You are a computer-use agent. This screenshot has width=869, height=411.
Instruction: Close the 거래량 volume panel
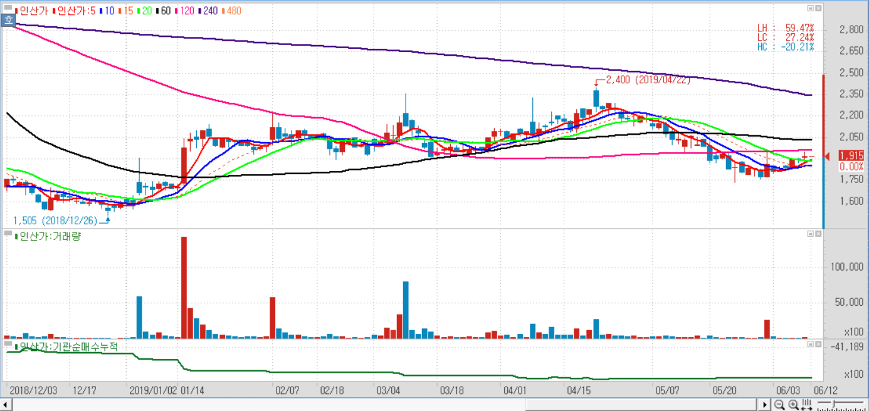pos(818,234)
